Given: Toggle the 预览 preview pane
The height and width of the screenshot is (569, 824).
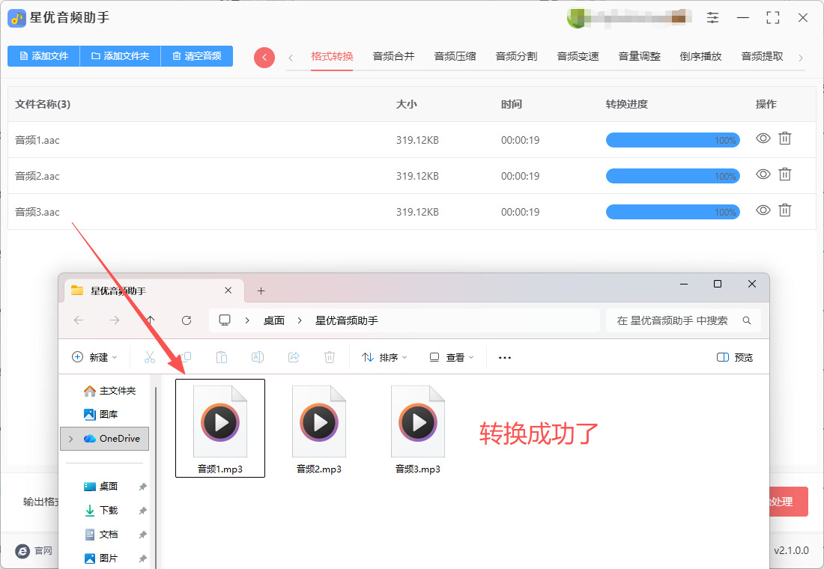Looking at the screenshot, I should (x=735, y=357).
